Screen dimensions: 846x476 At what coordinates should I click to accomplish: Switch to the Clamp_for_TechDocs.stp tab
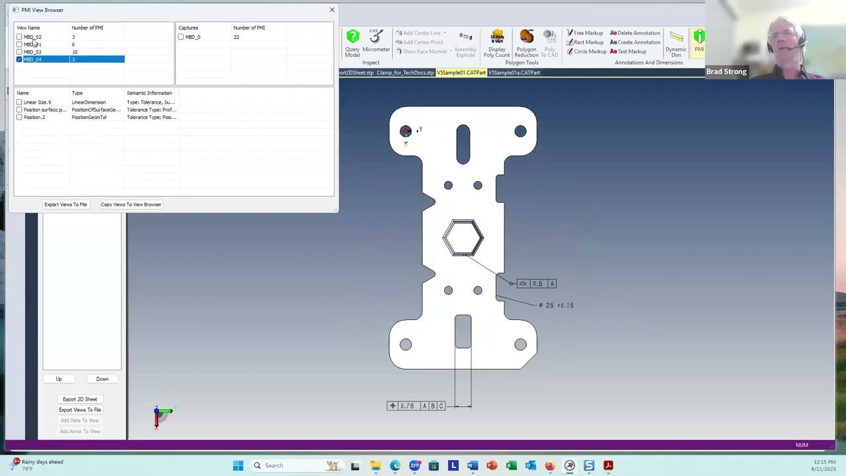405,73
